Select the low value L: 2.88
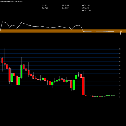This screenshot has width=126, height=126. 65,8
